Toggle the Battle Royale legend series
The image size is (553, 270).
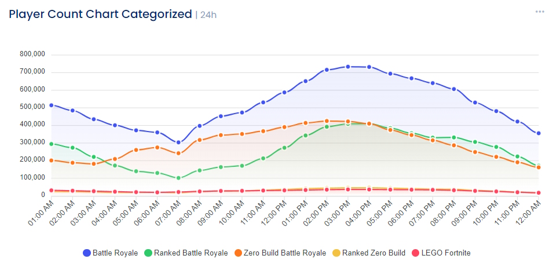pyautogui.click(x=115, y=253)
